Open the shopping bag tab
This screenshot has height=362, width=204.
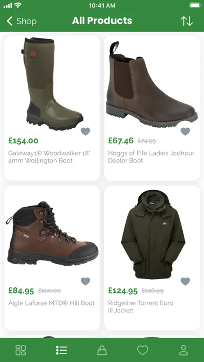(102, 350)
